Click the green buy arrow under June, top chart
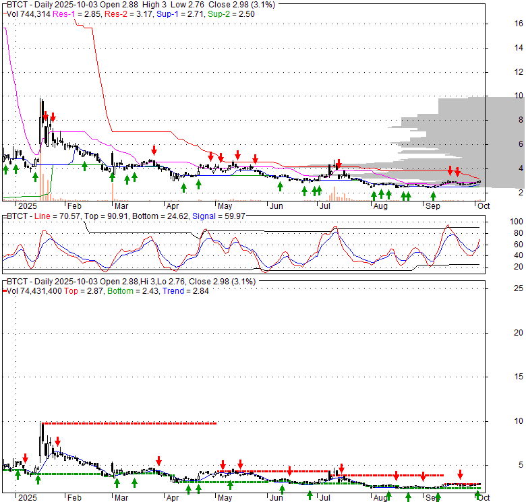 click(280, 187)
